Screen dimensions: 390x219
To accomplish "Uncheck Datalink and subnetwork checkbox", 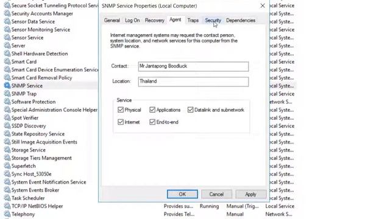I will (191, 109).
